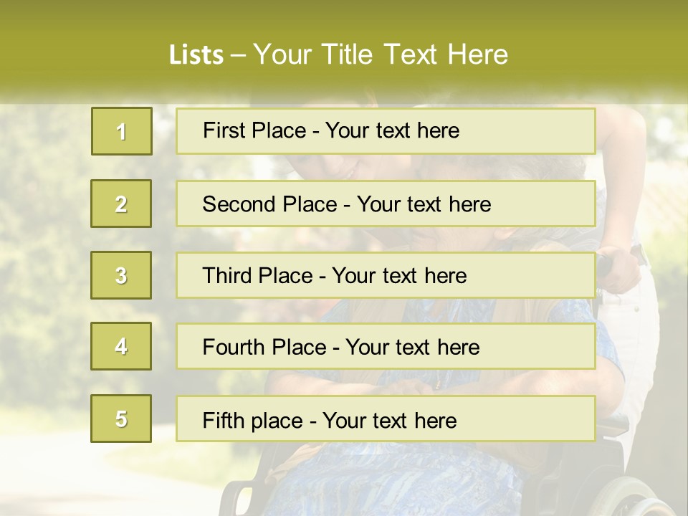Click the number 5 box
The image size is (688, 516).
click(121, 419)
